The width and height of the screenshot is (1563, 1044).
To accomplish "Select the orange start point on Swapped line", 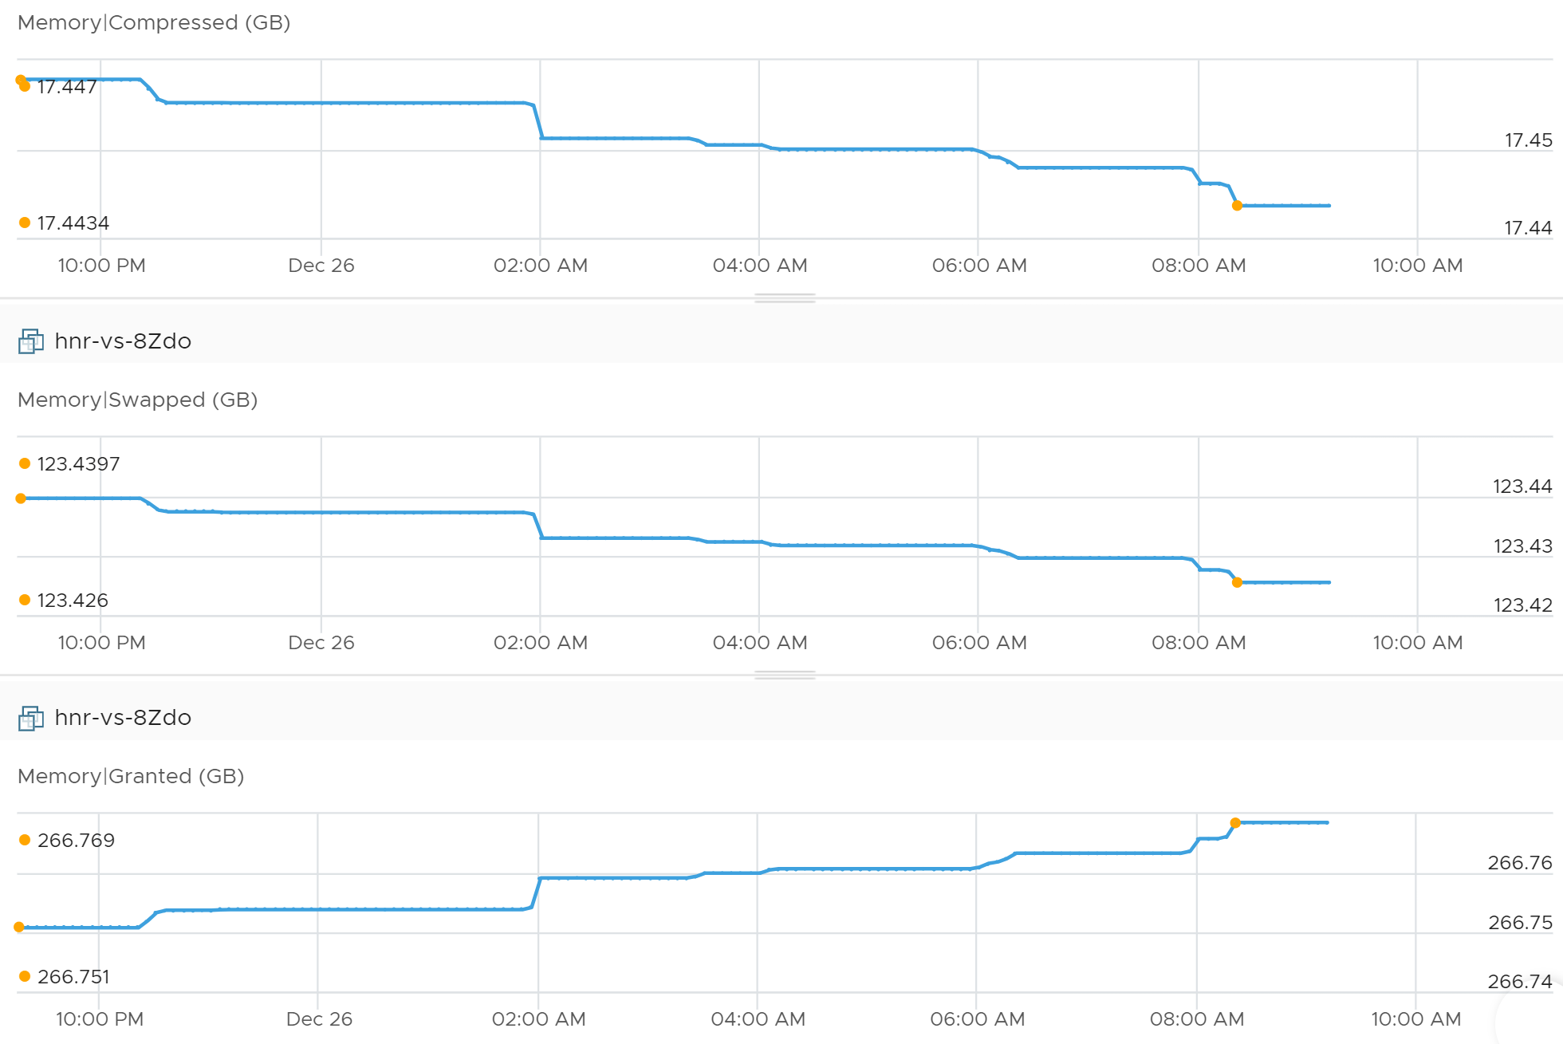I will click(21, 498).
